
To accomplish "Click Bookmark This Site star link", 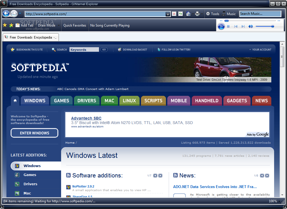I will pos(27,50).
